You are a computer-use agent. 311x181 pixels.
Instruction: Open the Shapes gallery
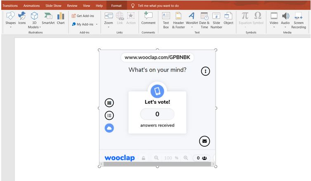(x=10, y=19)
